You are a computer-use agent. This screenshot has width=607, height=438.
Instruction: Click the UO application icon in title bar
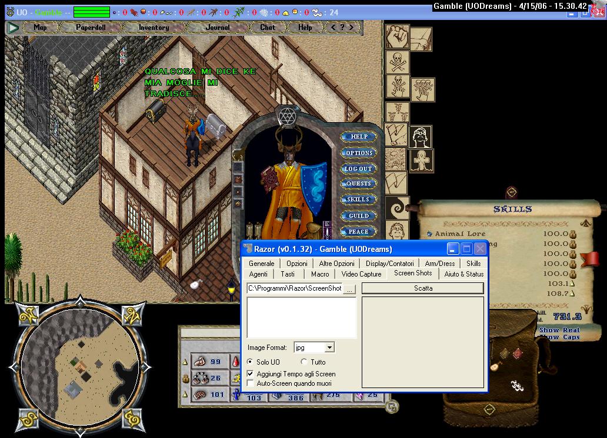(x=11, y=12)
